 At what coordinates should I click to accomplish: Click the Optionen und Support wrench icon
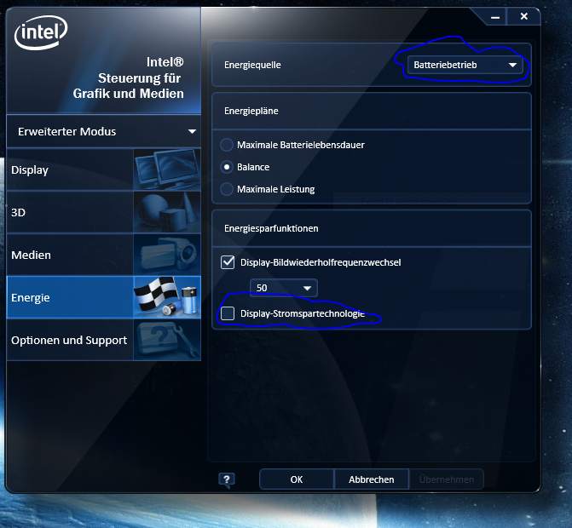tap(167, 340)
